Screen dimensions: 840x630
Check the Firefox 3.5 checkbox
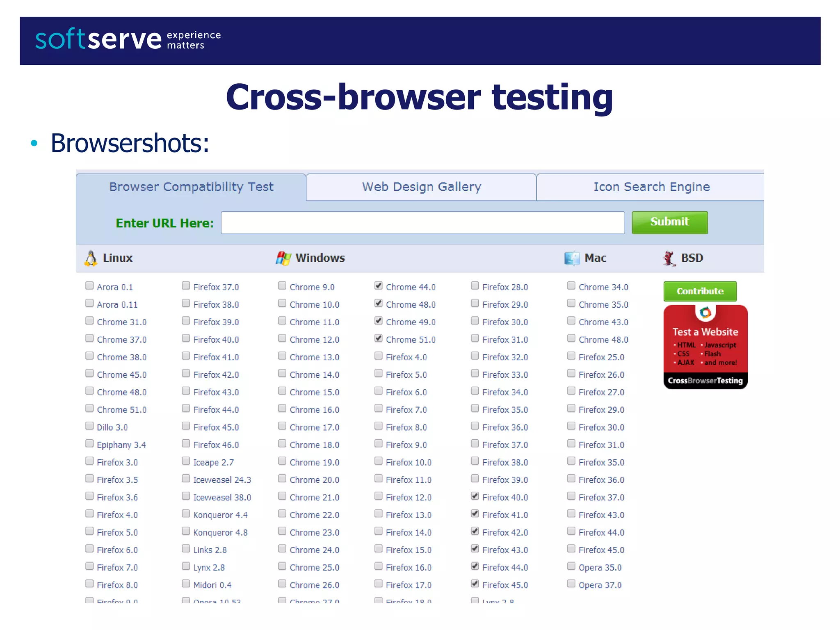(x=89, y=478)
